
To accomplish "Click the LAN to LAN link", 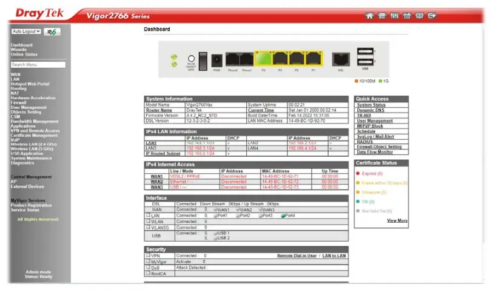I will point(334,256).
